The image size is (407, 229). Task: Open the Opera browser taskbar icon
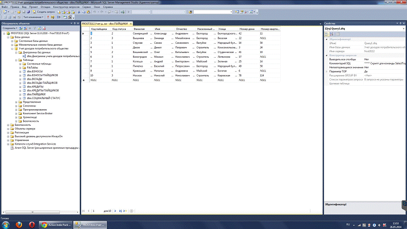coord(32,224)
